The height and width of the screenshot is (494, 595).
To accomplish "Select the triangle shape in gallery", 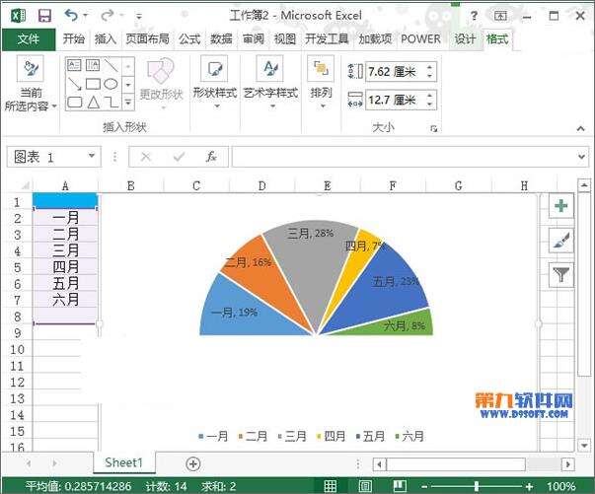I will click(x=94, y=102).
